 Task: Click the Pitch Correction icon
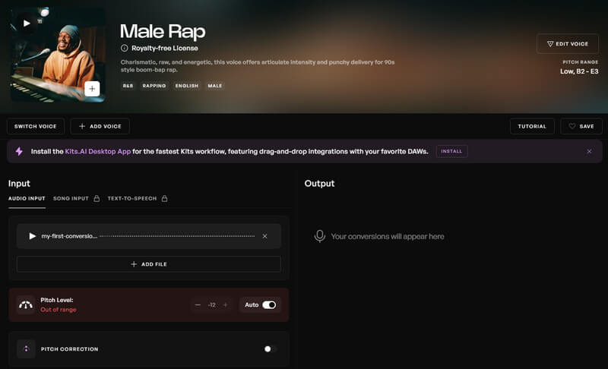pos(26,348)
